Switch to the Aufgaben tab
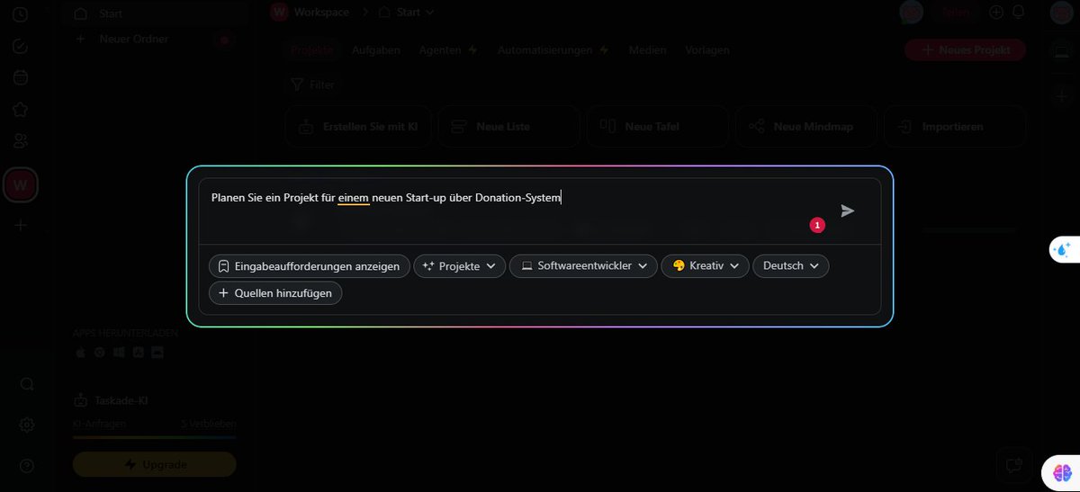 [376, 50]
